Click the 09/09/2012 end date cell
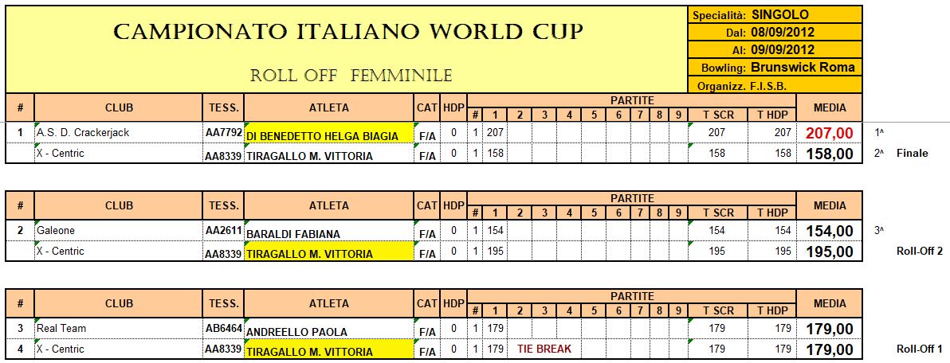 [775, 49]
